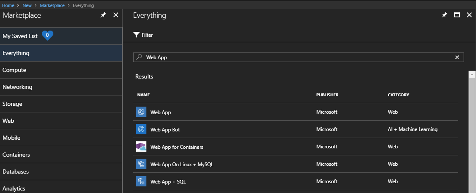This screenshot has height=193, width=476.
Task: Open My Saved List
Action: point(61,36)
